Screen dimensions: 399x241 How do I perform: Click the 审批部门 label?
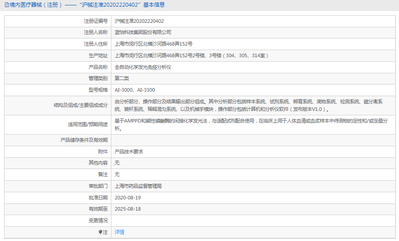coord(98,186)
